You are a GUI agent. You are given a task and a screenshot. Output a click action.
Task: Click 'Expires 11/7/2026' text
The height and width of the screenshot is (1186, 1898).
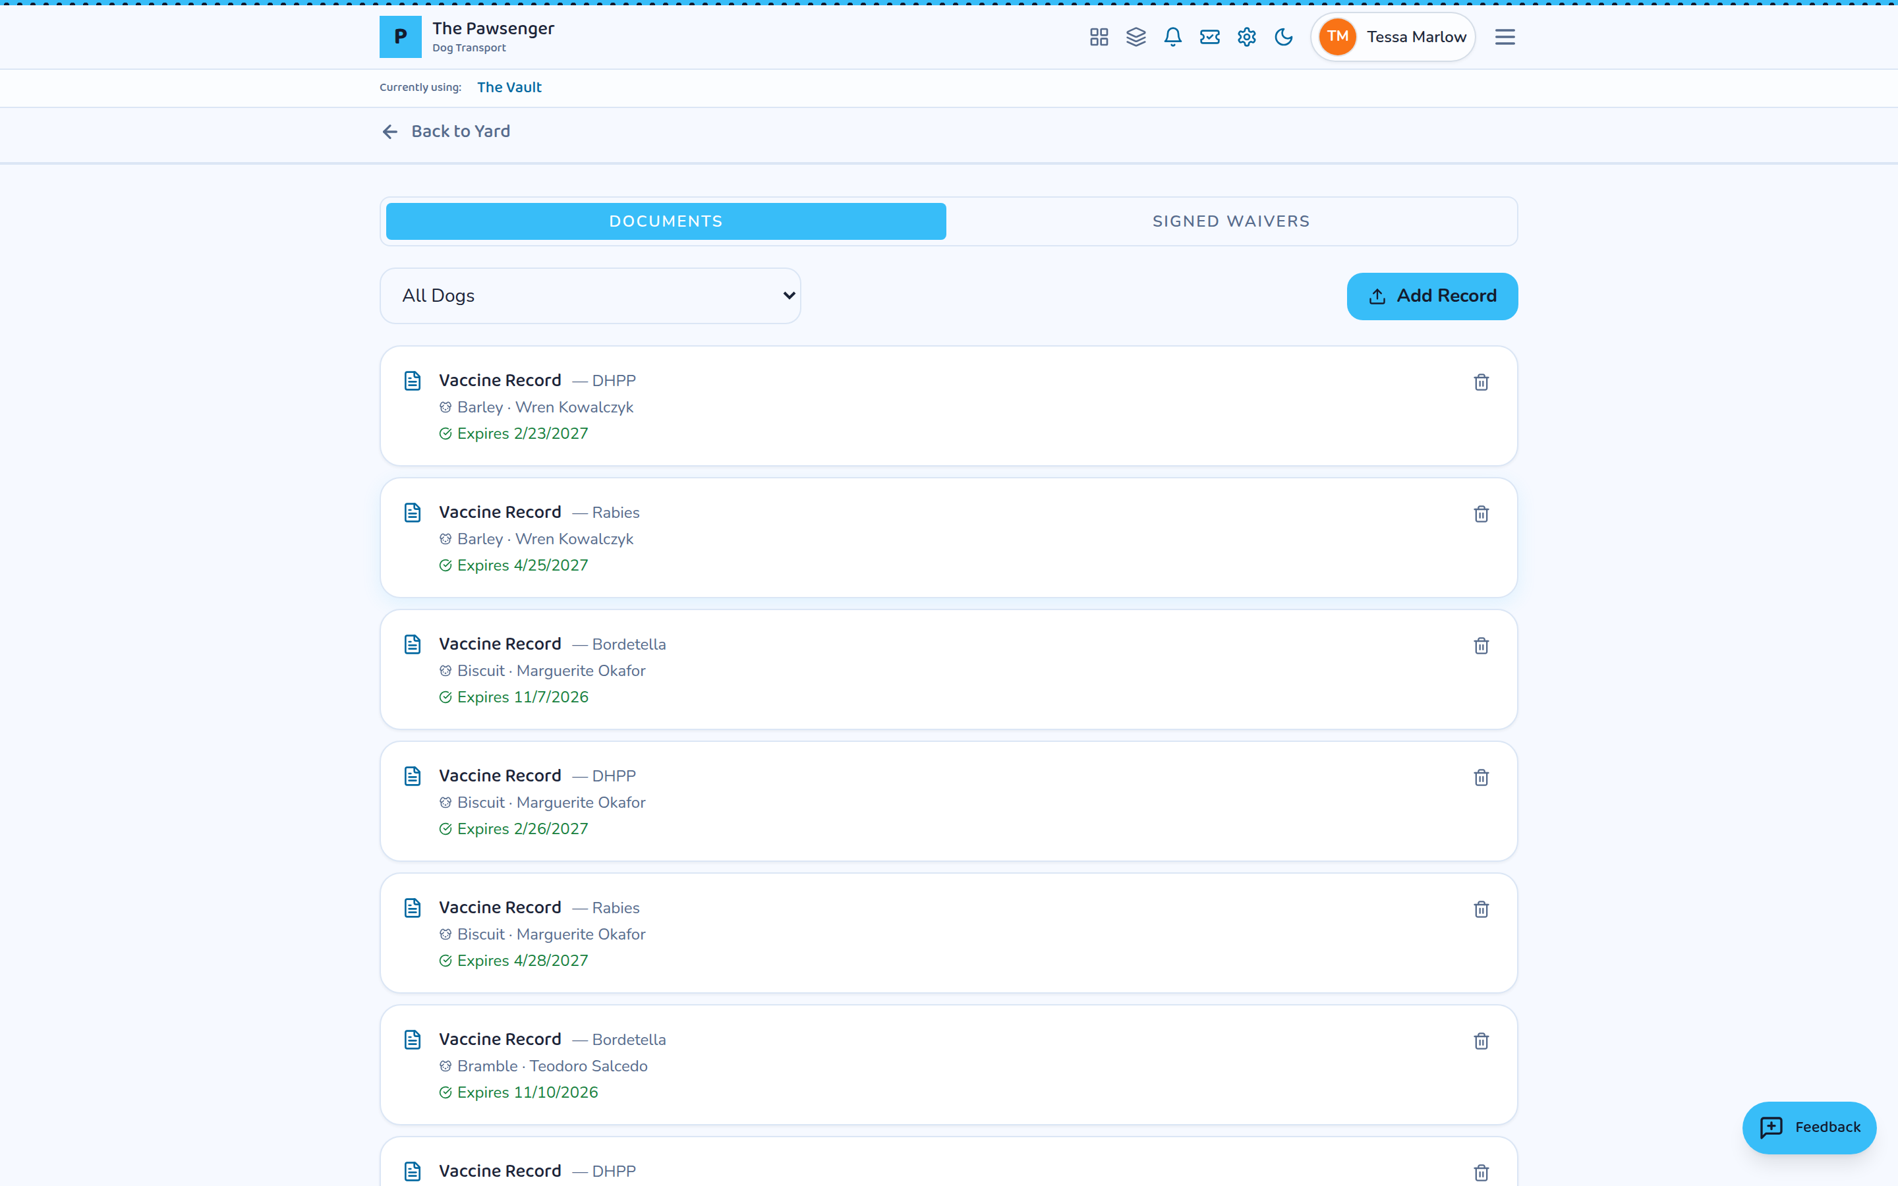523,697
